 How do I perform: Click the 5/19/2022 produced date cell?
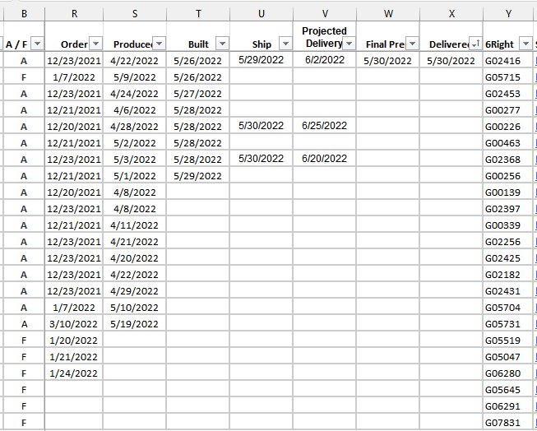135,324
